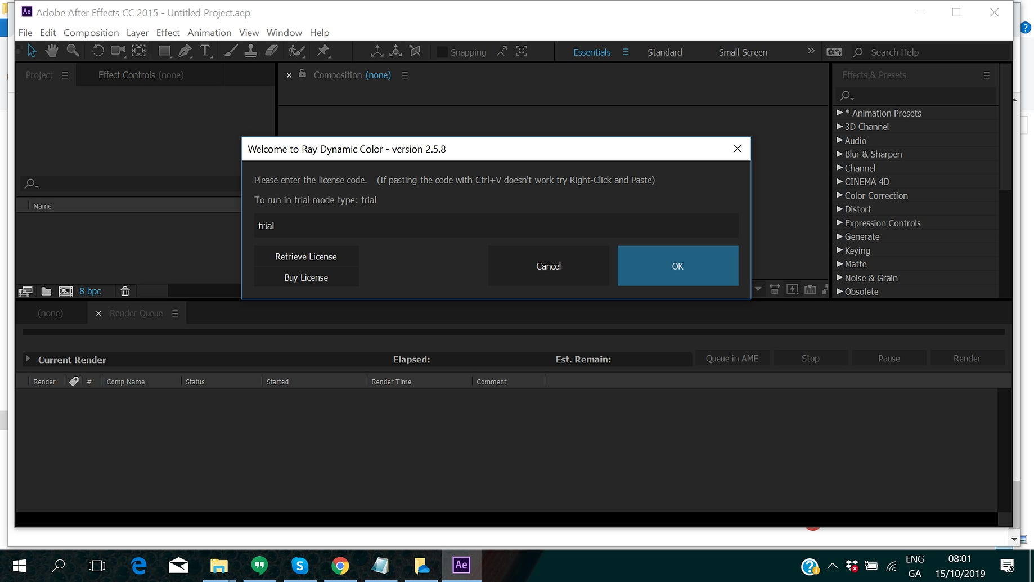Open the Effects & Presets panel menu
The width and height of the screenshot is (1034, 582).
[x=986, y=75]
